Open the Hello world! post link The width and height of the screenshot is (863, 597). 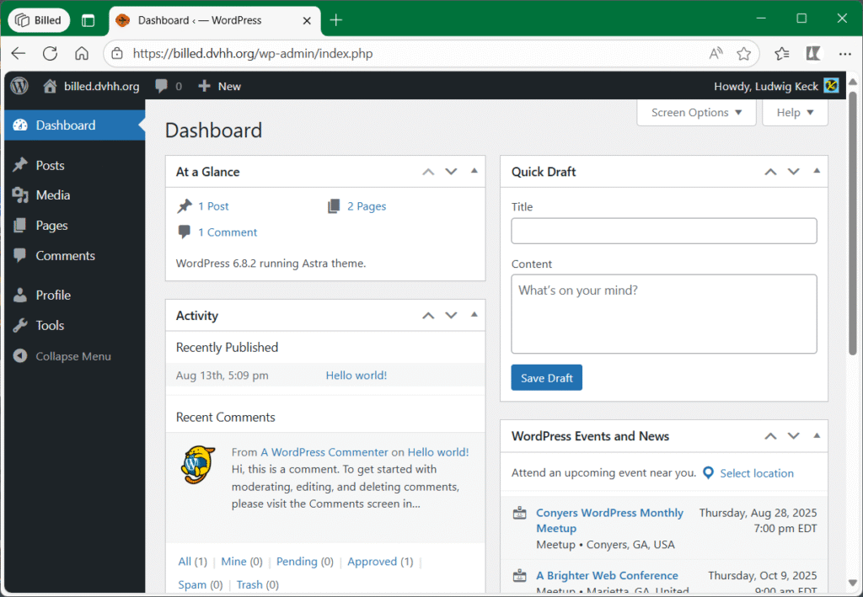(356, 376)
